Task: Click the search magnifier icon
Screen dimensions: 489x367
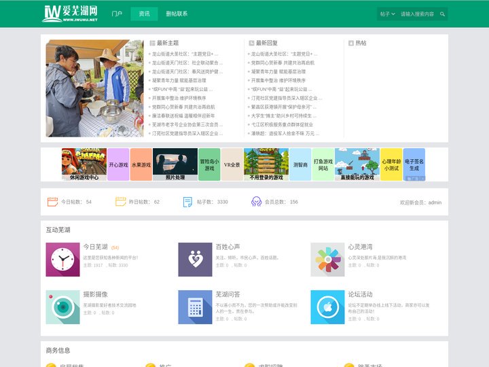Action: 442,14
